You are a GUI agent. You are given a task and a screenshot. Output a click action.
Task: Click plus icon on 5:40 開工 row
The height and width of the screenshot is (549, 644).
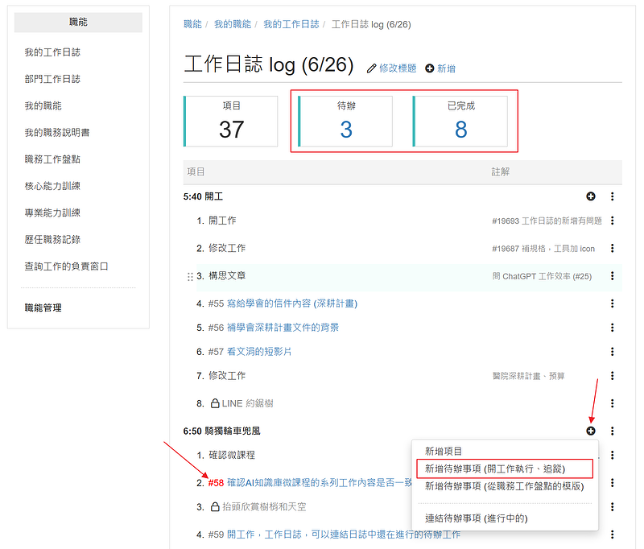591,196
